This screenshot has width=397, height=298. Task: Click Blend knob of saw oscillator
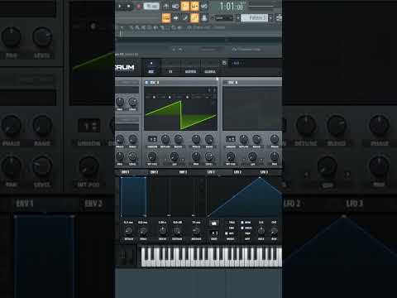(178, 139)
